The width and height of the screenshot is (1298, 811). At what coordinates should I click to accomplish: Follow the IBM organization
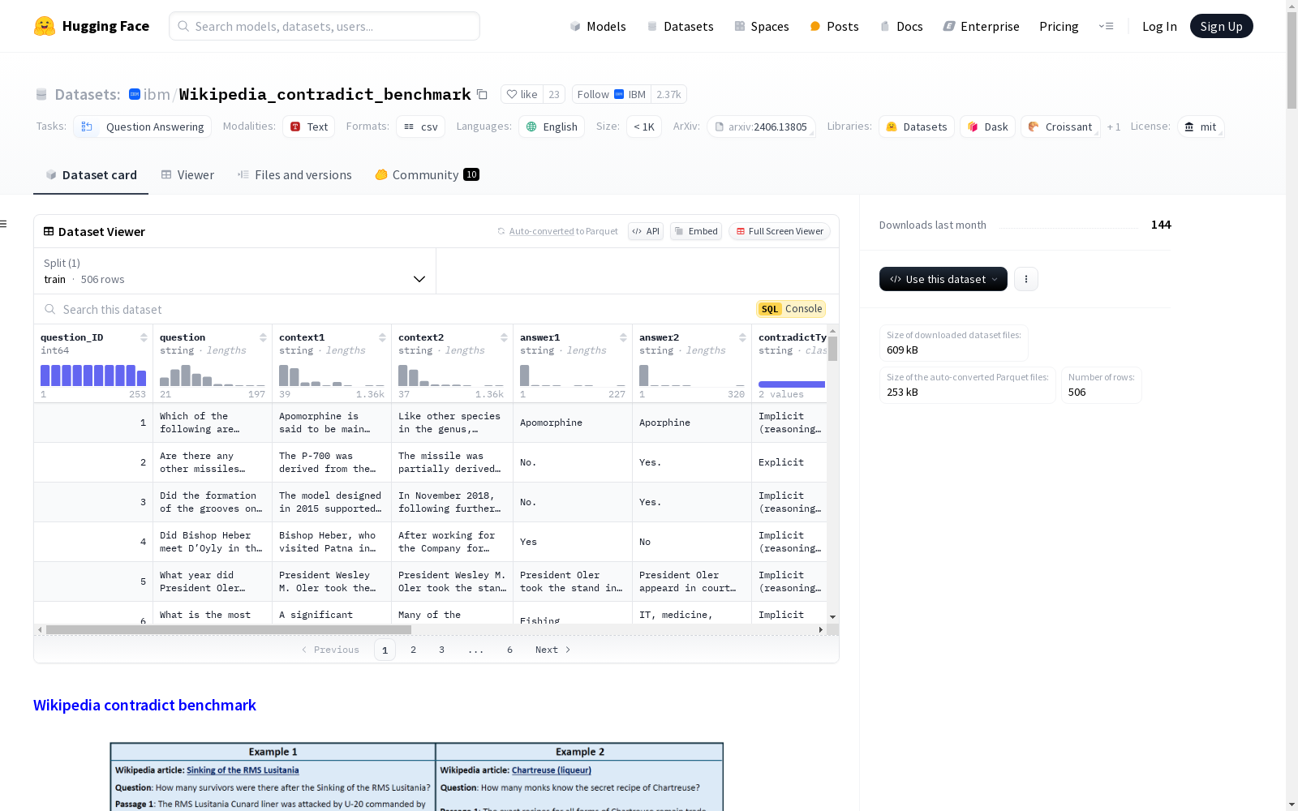click(x=612, y=94)
